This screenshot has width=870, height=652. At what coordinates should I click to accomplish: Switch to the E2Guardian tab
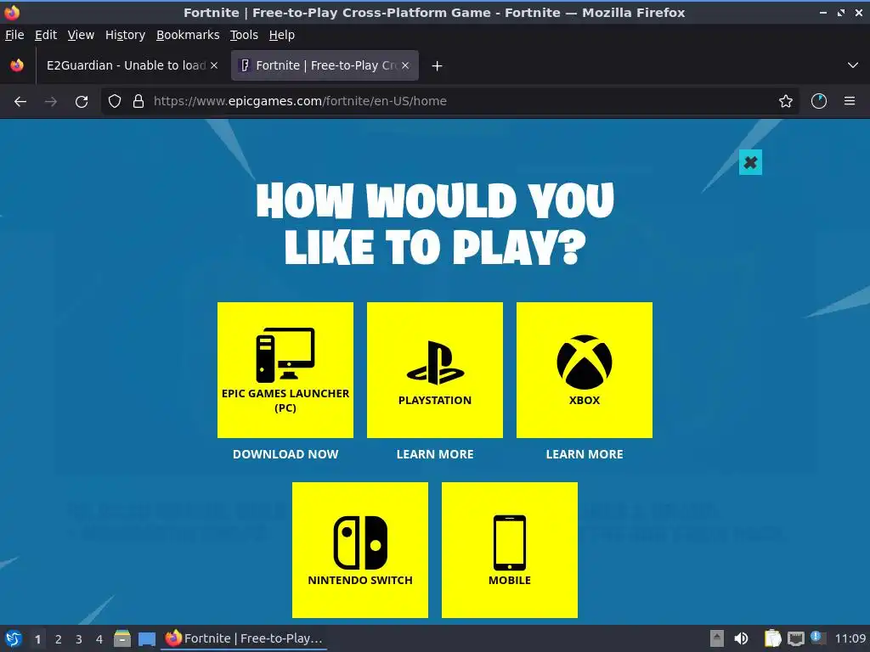coord(127,65)
